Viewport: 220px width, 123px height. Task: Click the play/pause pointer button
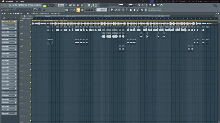pyautogui.click(x=49, y=5)
